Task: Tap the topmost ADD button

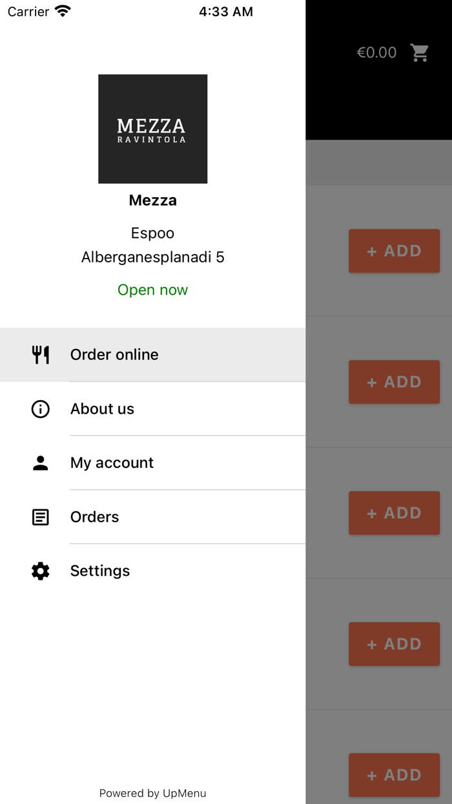Action: click(394, 251)
